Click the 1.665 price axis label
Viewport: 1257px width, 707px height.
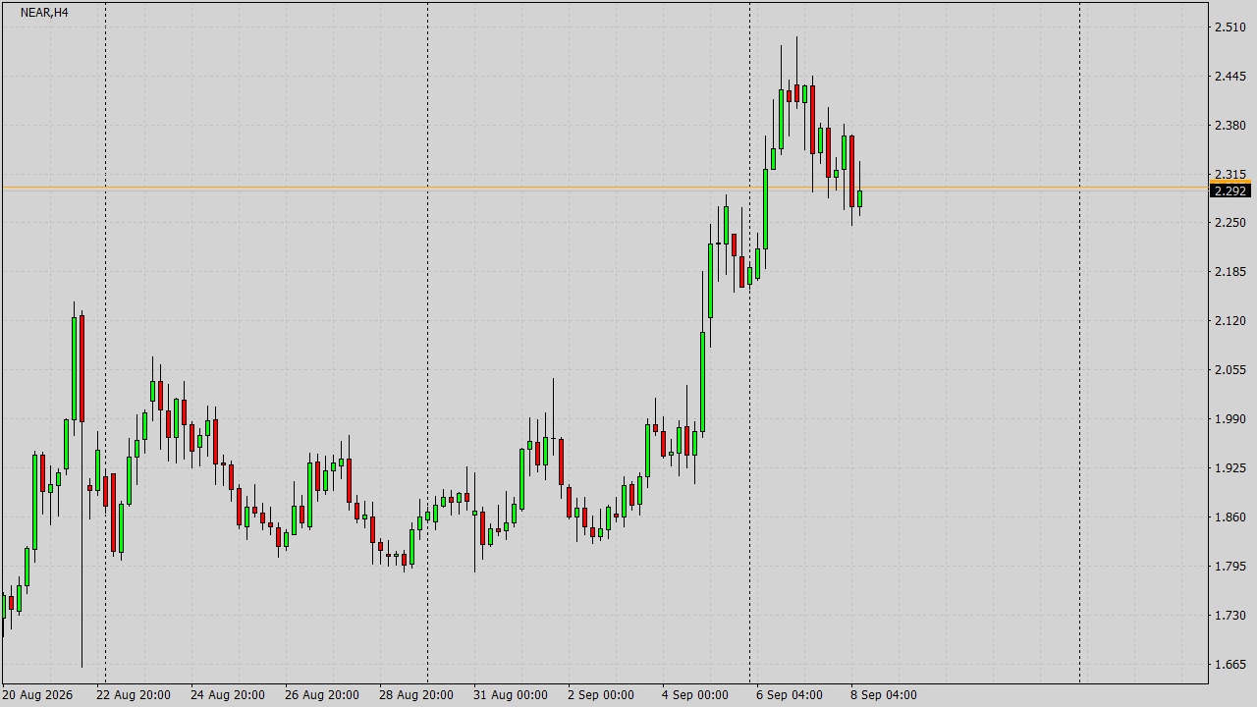pos(1230,665)
